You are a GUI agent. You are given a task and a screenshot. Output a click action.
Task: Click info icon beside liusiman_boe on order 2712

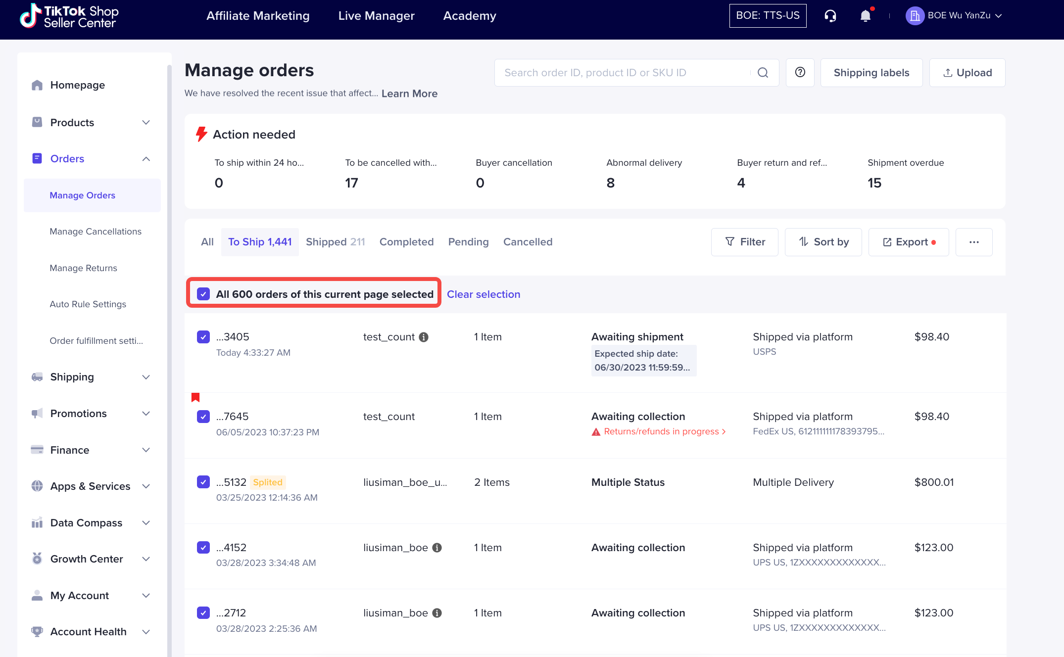437,613
